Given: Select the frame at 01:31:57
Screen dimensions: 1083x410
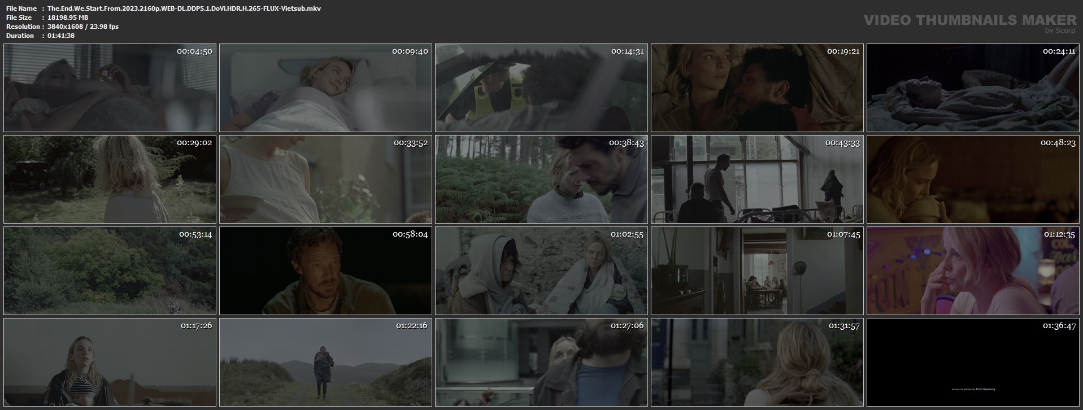Looking at the screenshot, I should (x=757, y=362).
